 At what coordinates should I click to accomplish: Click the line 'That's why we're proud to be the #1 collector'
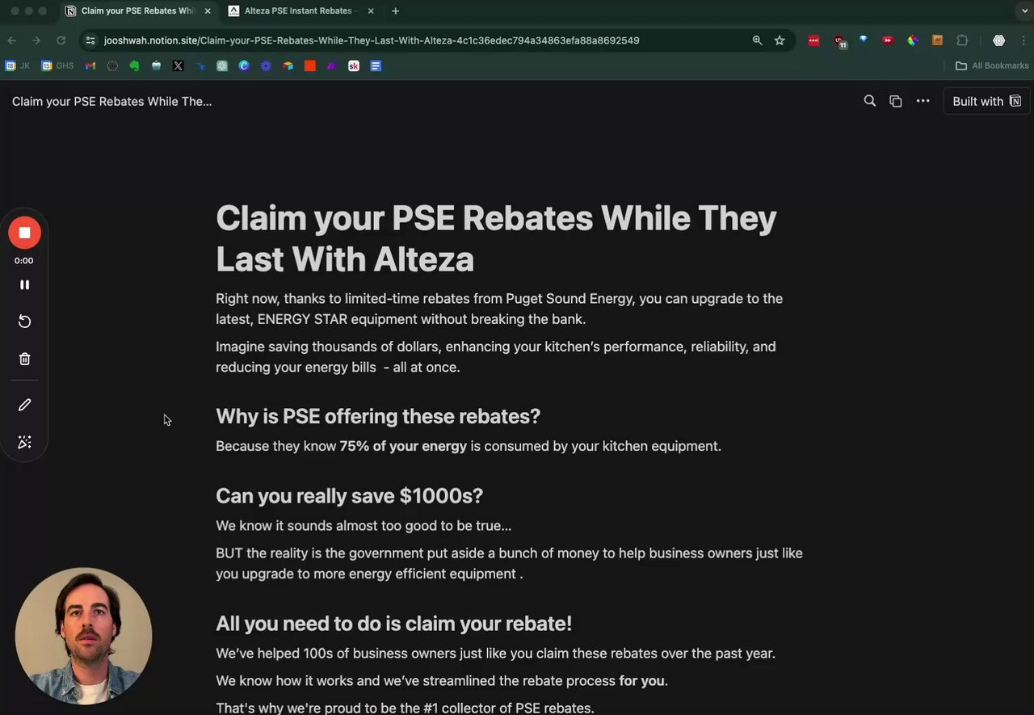tap(405, 708)
